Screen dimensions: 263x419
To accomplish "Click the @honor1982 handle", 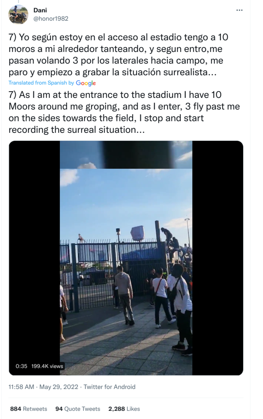I will 51,19.
